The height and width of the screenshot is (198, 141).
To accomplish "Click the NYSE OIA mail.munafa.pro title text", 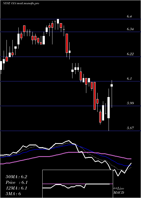I will (21, 3).
